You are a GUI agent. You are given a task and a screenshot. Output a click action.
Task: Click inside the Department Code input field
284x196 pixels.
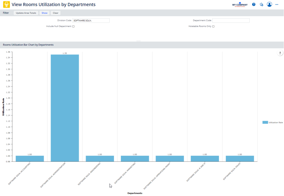pos(231,20)
